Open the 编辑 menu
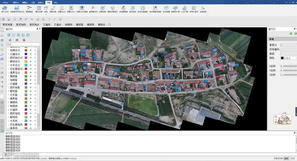Viewport: 297px width, 161px height. 25,2
